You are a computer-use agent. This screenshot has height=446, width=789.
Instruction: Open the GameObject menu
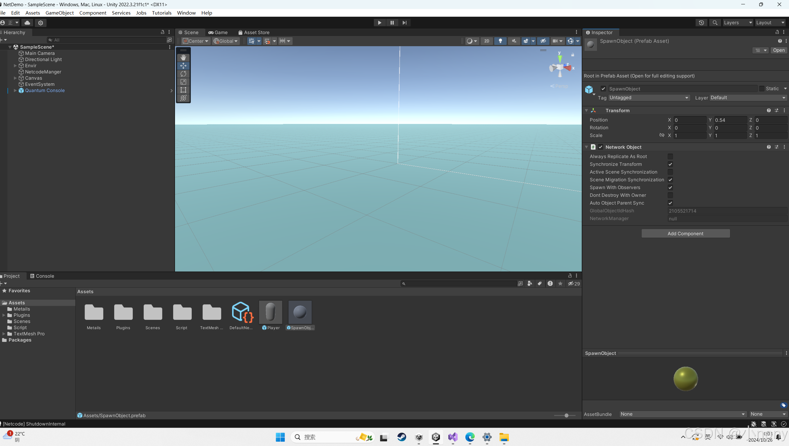pos(60,13)
